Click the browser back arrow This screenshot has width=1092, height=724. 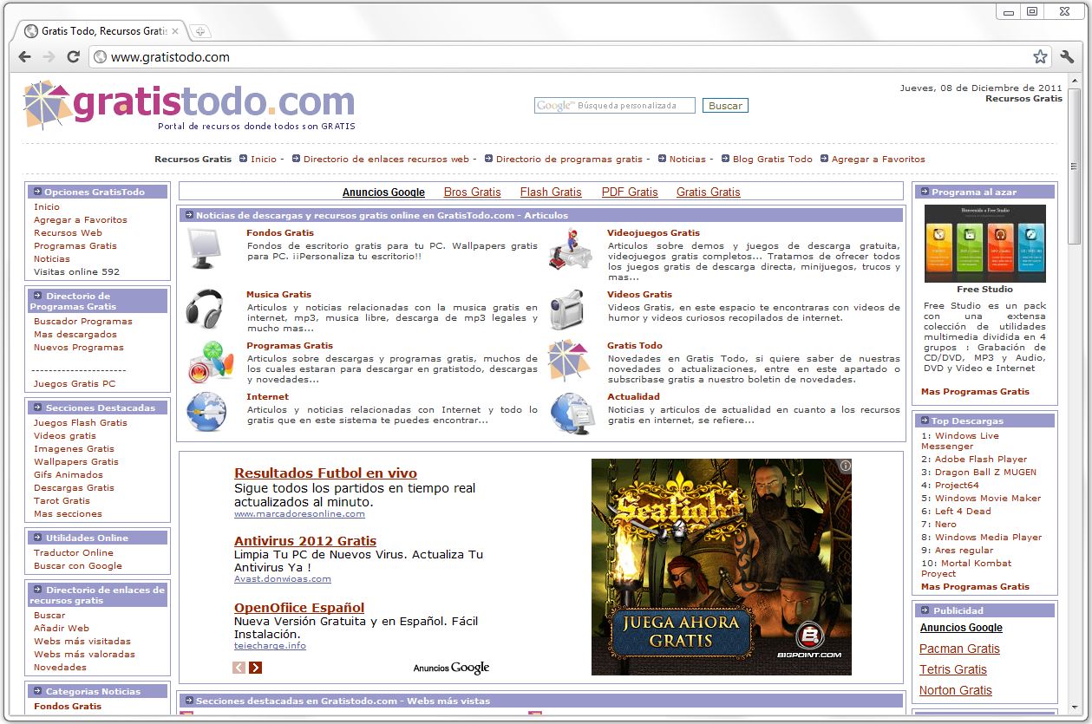click(x=24, y=57)
